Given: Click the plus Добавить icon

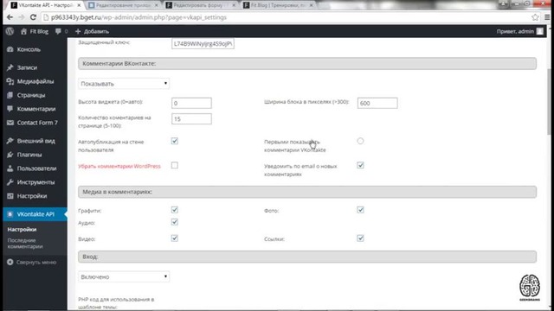Looking at the screenshot, I should click(x=78, y=31).
